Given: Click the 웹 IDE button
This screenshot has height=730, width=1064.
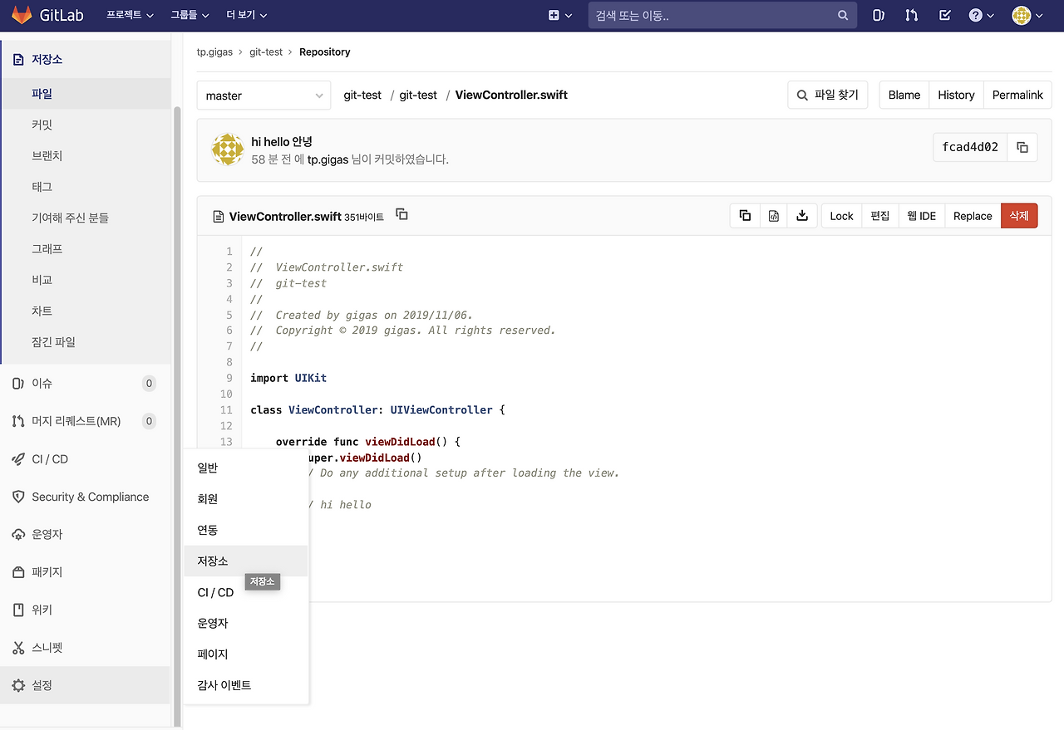Looking at the screenshot, I should click(921, 215).
